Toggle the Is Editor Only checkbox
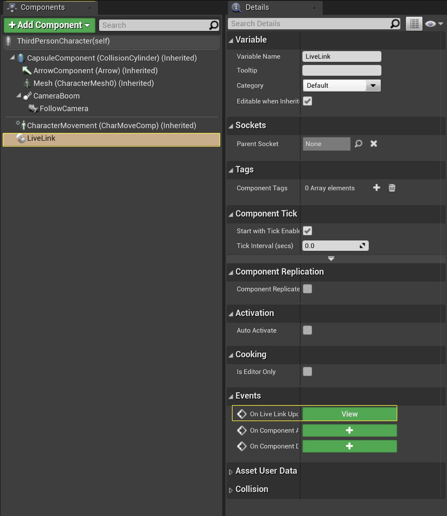The width and height of the screenshot is (447, 516). (x=307, y=372)
